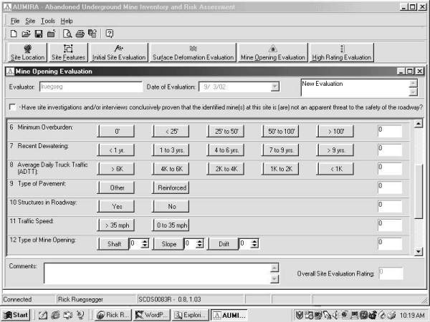This screenshot has height=322, width=430.
Task: Click the Print Preview toolbar icon
Action: (67, 34)
